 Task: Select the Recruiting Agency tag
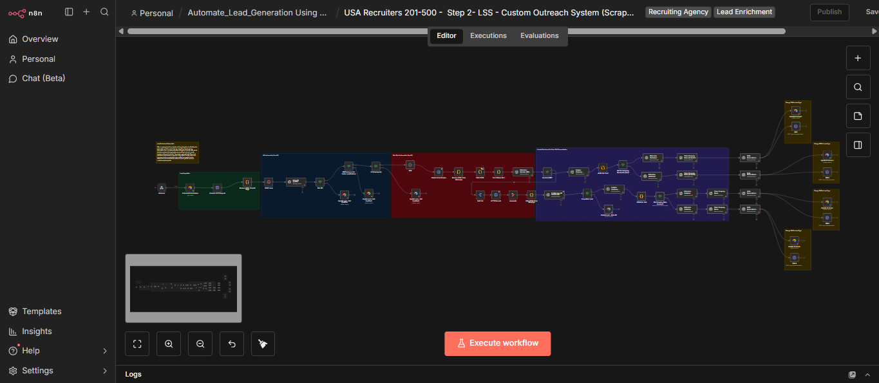click(x=678, y=12)
